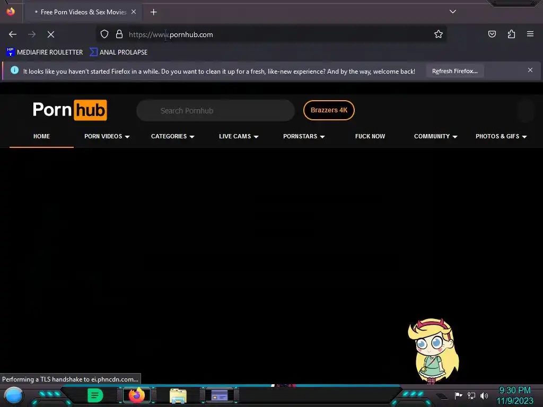Open the network status tray icon
543x407 pixels.
click(x=471, y=395)
